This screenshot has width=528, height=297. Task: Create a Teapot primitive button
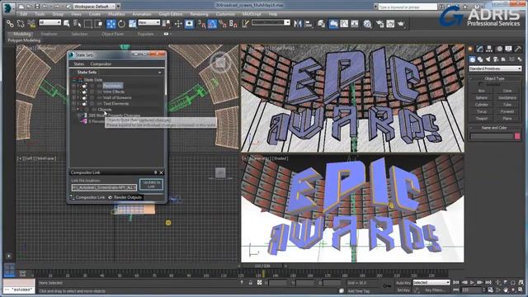point(482,119)
